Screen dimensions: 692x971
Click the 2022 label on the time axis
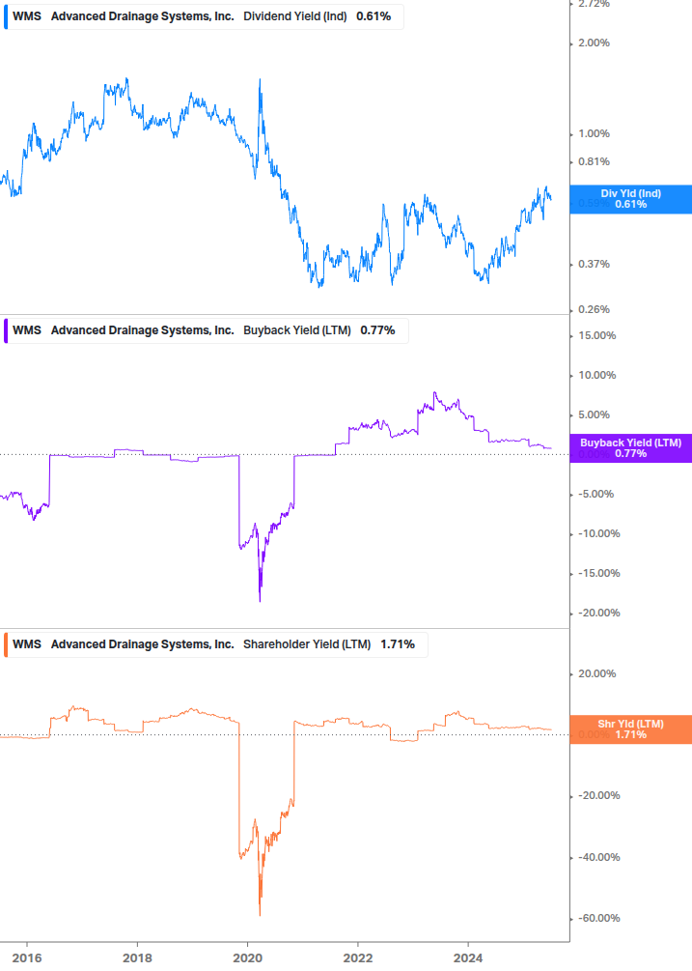point(358,958)
